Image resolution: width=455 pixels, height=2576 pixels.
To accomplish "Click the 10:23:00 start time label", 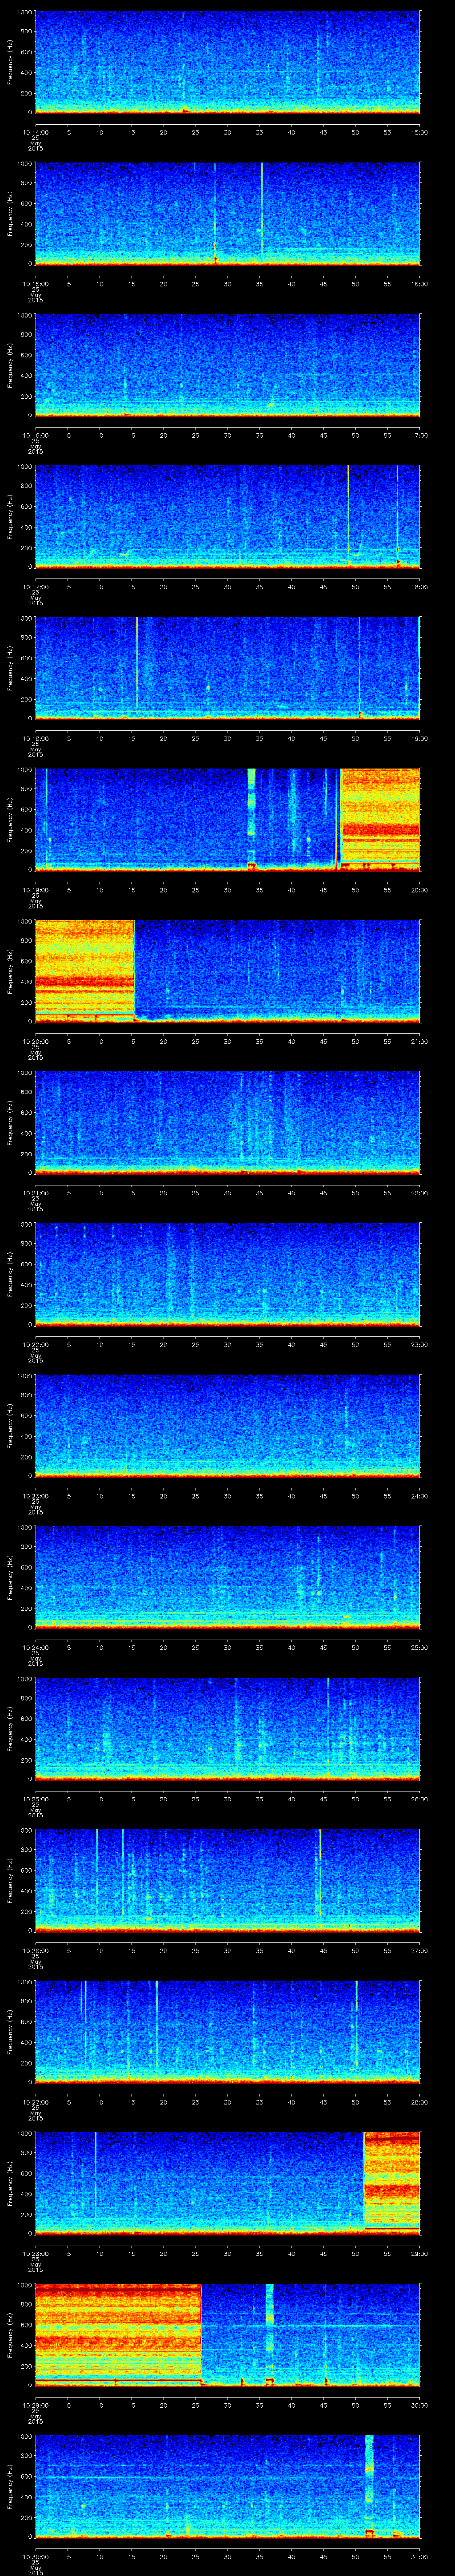I will 35,1495.
